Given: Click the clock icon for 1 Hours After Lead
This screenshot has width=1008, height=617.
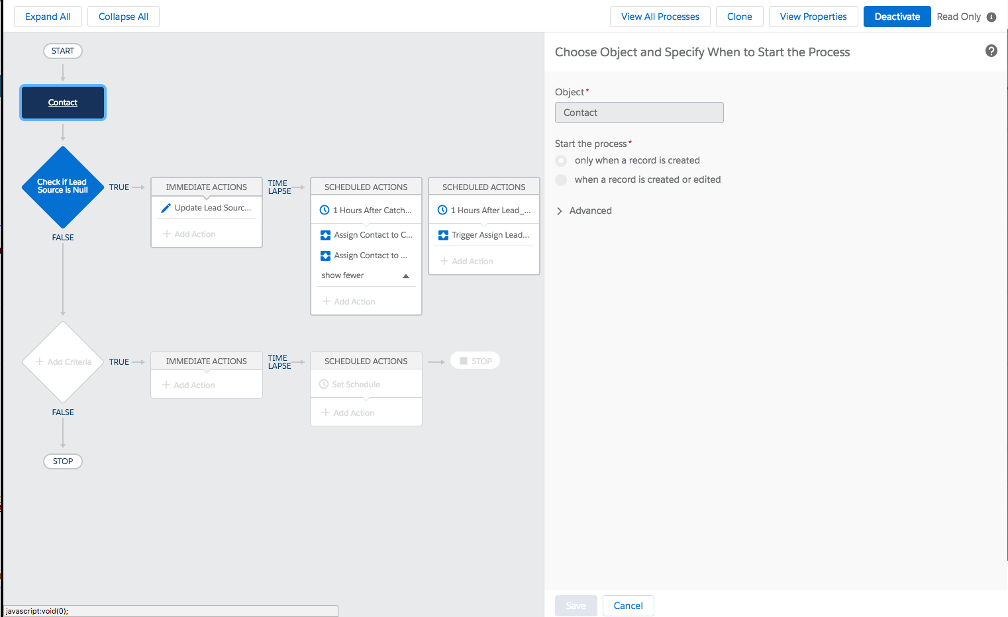Looking at the screenshot, I should [442, 210].
